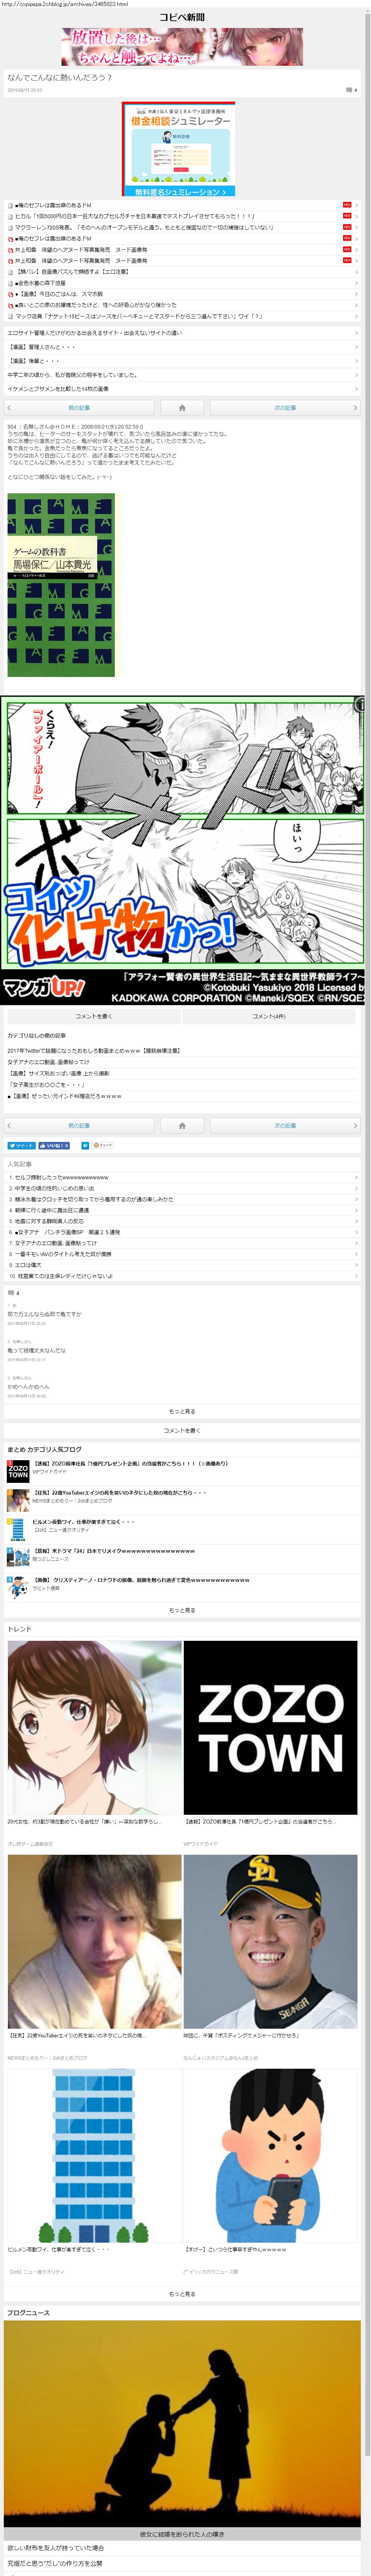Click chevron on イケメンとブサメン row
Image resolution: width=371 pixels, height=2576 pixels.
356,389
